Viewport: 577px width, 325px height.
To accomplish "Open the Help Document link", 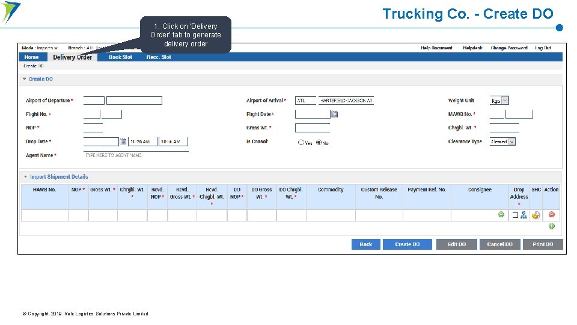I will click(436, 48).
